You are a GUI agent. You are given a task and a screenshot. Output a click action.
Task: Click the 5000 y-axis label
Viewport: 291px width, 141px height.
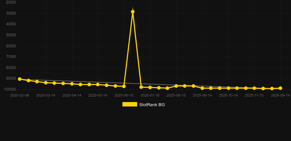pos(11,35)
